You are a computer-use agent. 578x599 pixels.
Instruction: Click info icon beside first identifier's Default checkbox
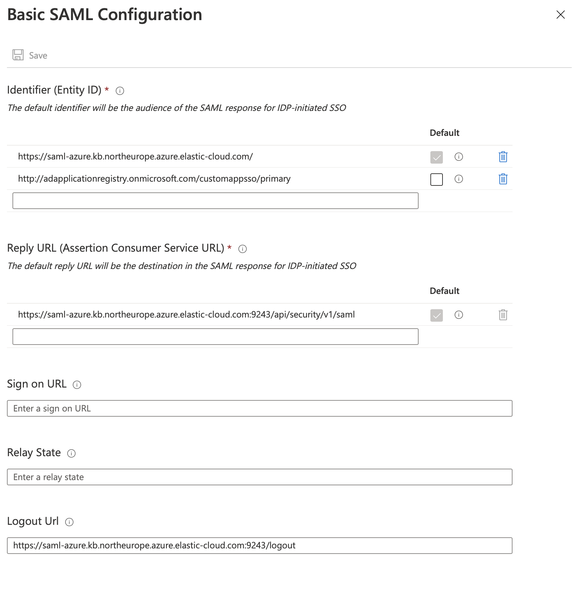coord(458,157)
